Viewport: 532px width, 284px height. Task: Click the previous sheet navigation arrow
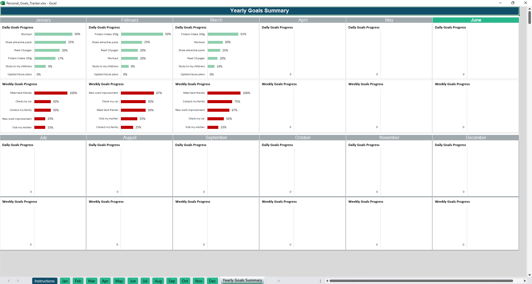[x=9, y=281]
